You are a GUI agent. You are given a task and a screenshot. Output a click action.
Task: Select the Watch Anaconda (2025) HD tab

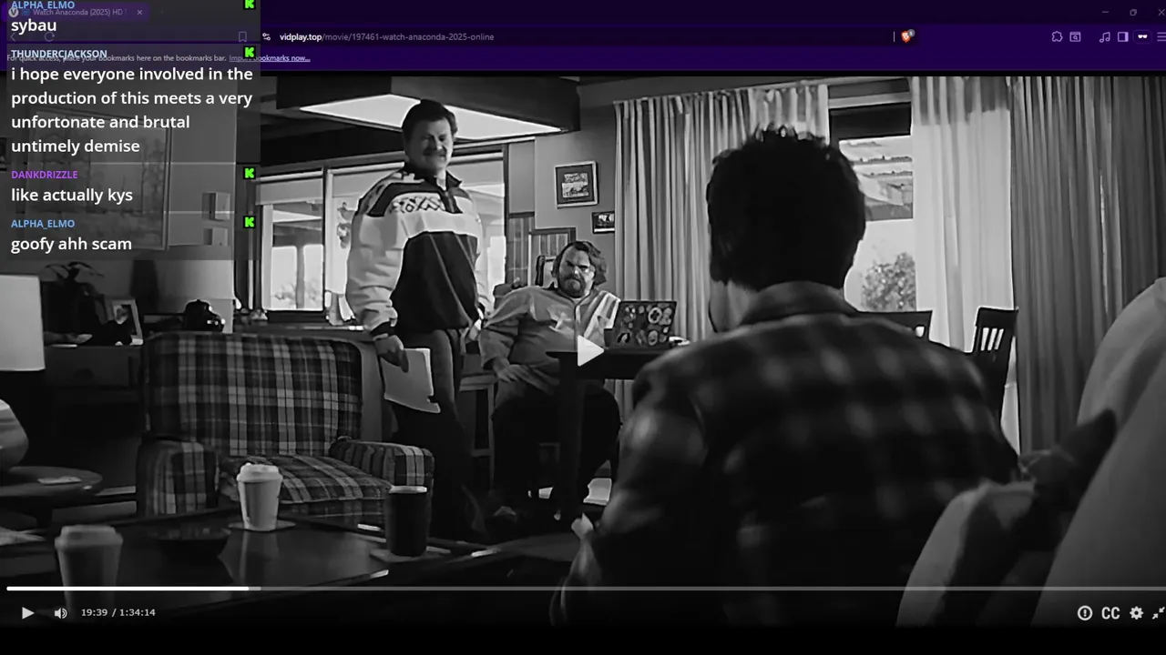click(77, 12)
